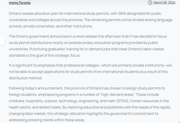The height and width of the screenshot is (123, 180).
Task: Click the clock icon beside the date
Action: [x=150, y=3]
